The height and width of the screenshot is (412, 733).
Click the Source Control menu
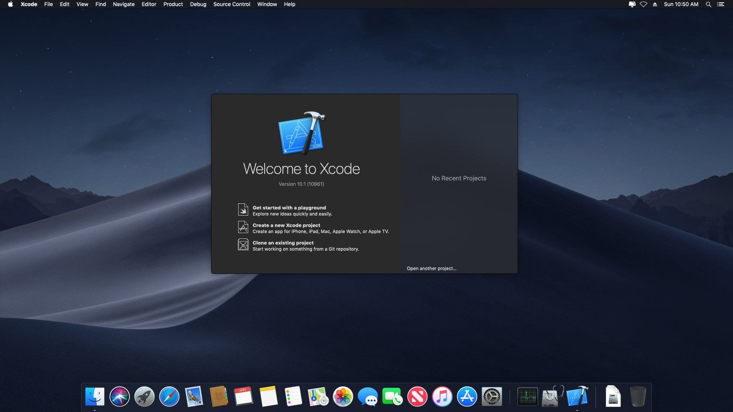pyautogui.click(x=232, y=4)
